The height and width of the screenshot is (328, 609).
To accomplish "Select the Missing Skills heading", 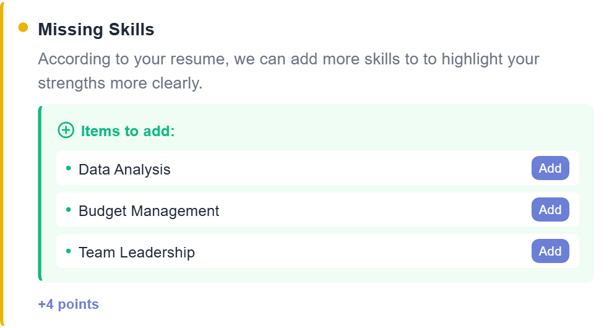I will pyautogui.click(x=96, y=29).
